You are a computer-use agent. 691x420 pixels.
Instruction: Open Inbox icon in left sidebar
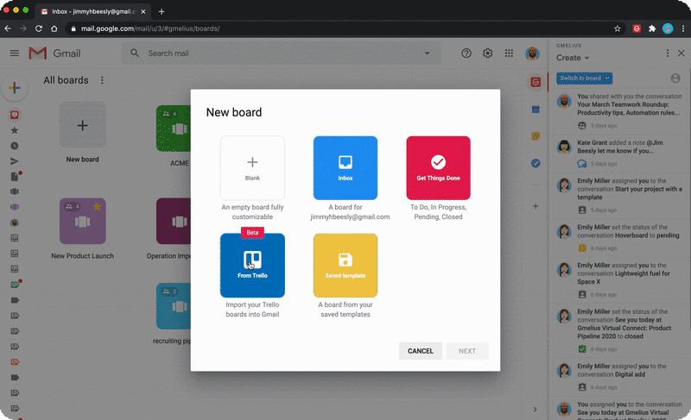click(15, 115)
